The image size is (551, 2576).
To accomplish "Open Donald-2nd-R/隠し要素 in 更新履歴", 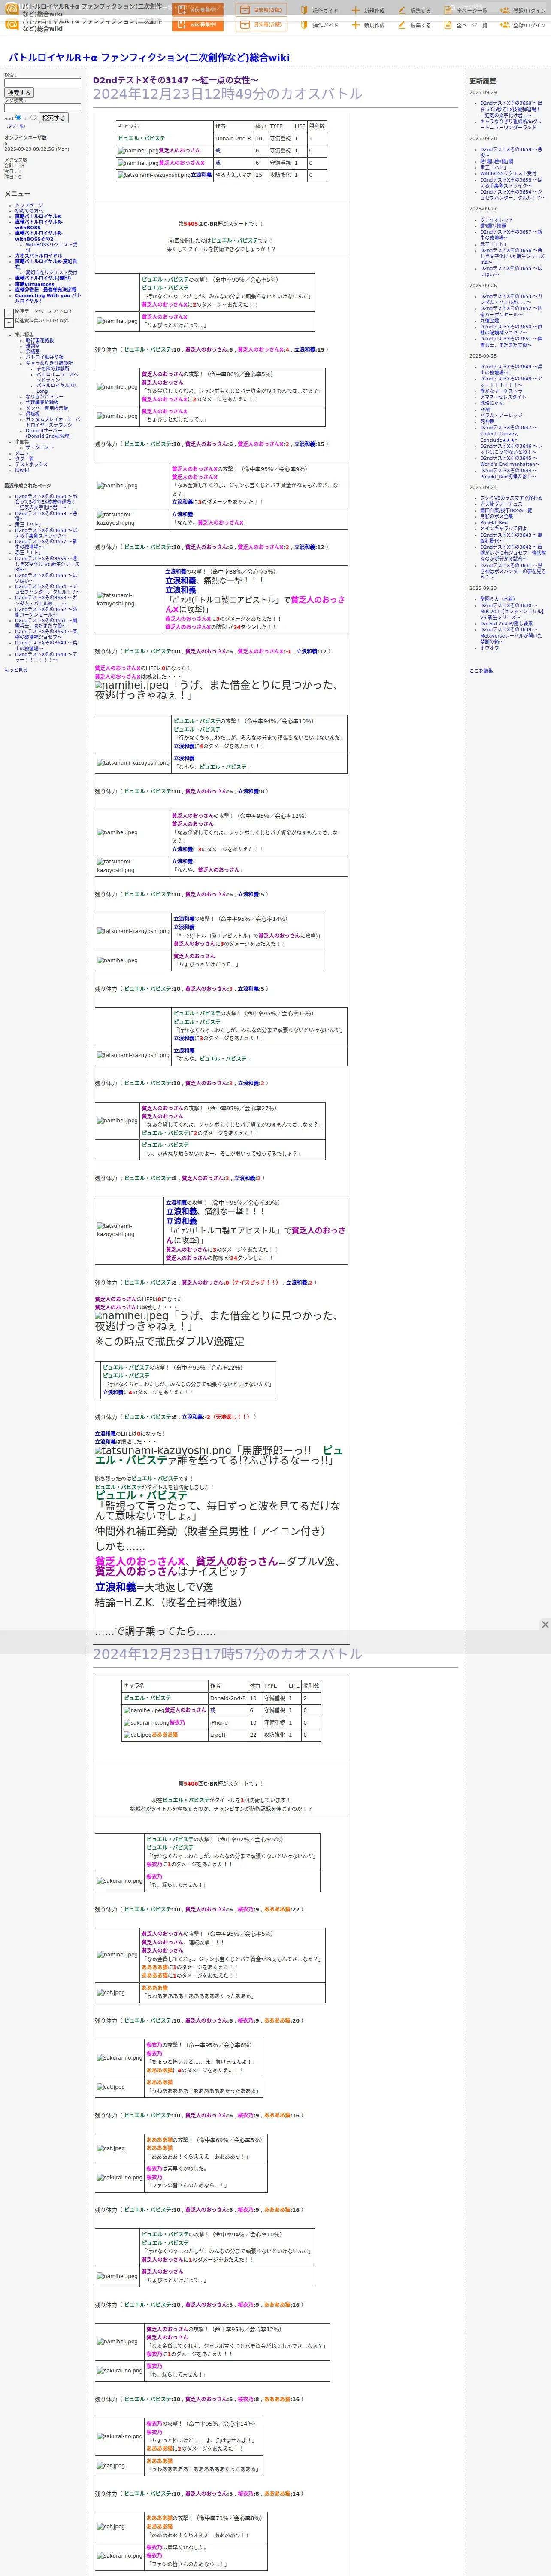I will click(x=506, y=623).
